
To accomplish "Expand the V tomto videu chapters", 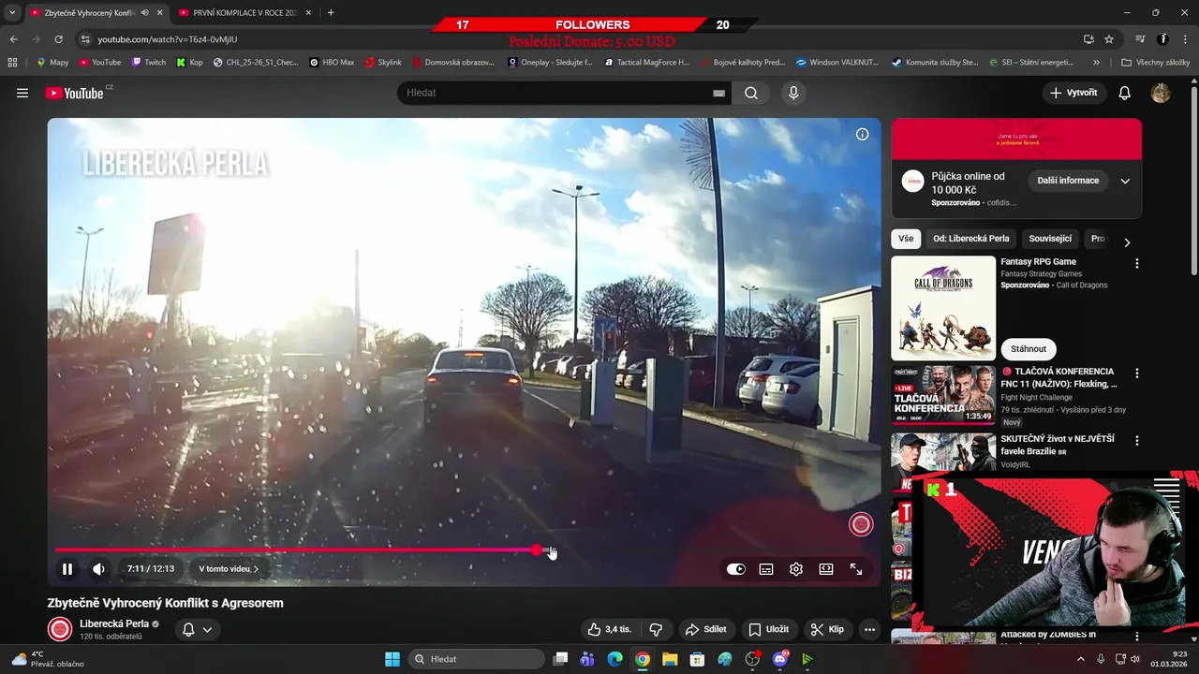I will (x=229, y=568).
